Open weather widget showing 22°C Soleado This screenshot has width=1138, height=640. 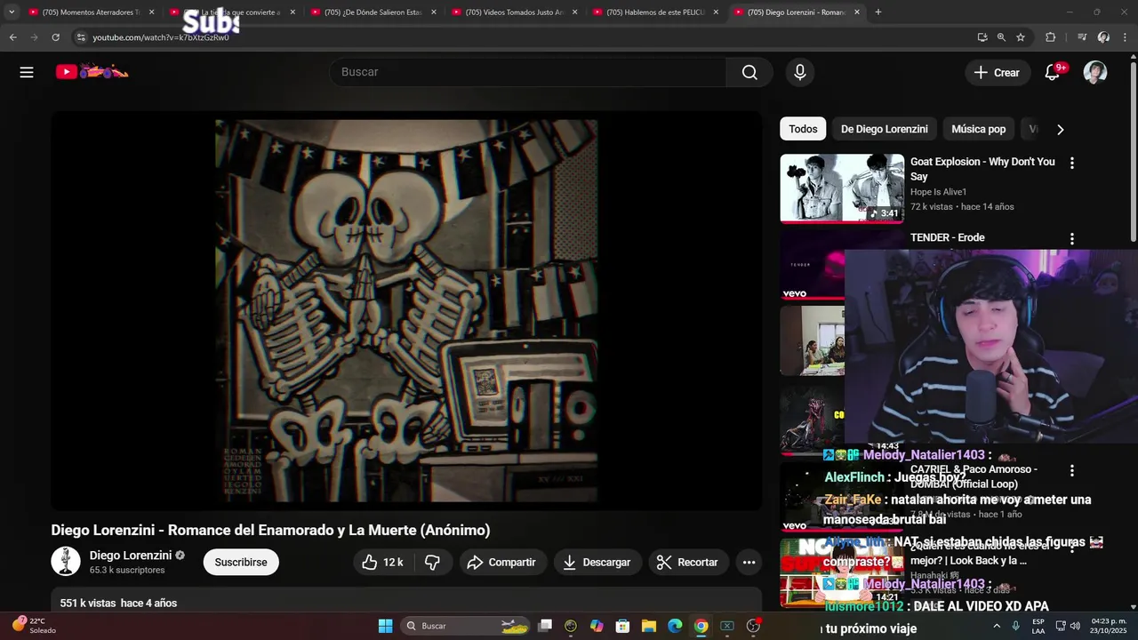(x=35, y=626)
